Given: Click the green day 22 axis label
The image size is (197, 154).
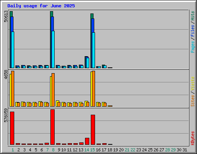Looking at the screenshot, I should pyautogui.click(x=133, y=150).
